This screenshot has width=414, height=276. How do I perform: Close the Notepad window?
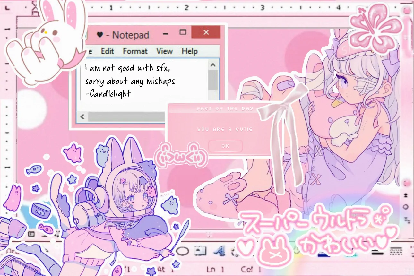pos(206,32)
